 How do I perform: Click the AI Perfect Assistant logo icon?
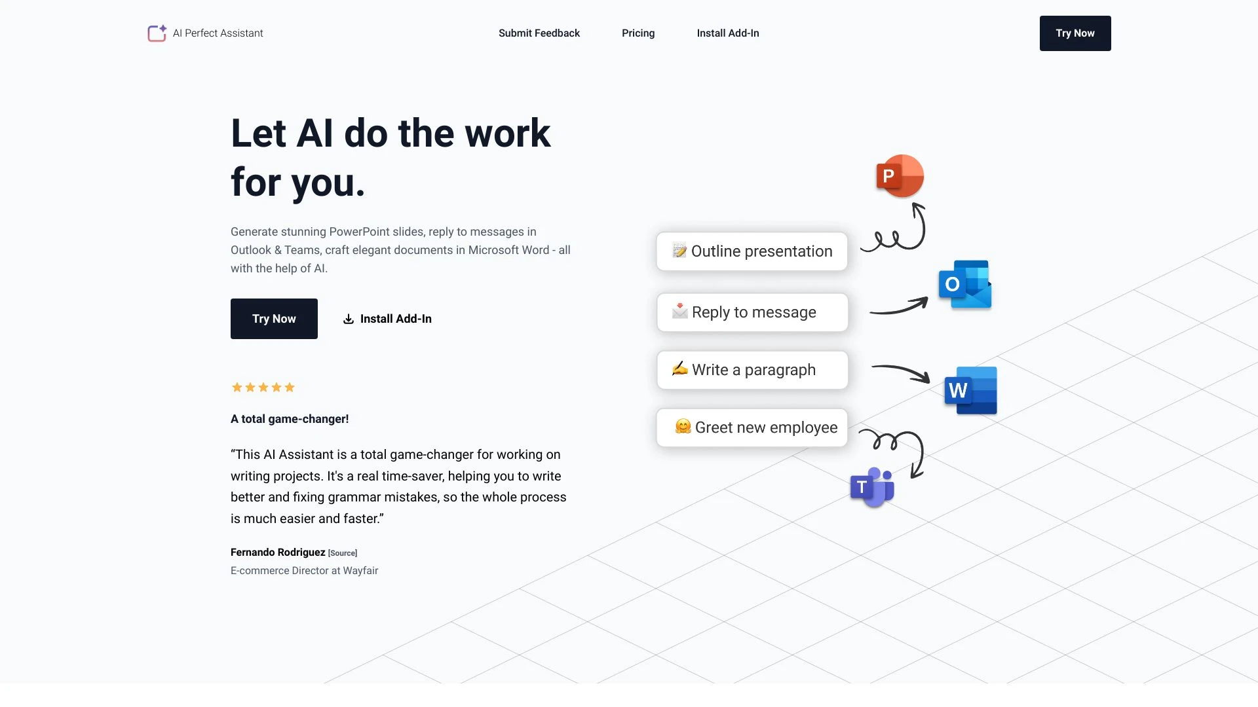pos(155,33)
